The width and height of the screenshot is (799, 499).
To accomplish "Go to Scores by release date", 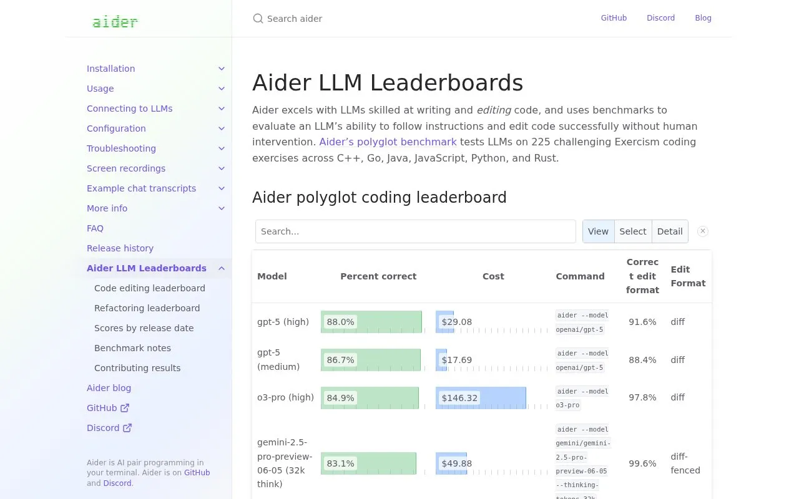I will tap(144, 328).
